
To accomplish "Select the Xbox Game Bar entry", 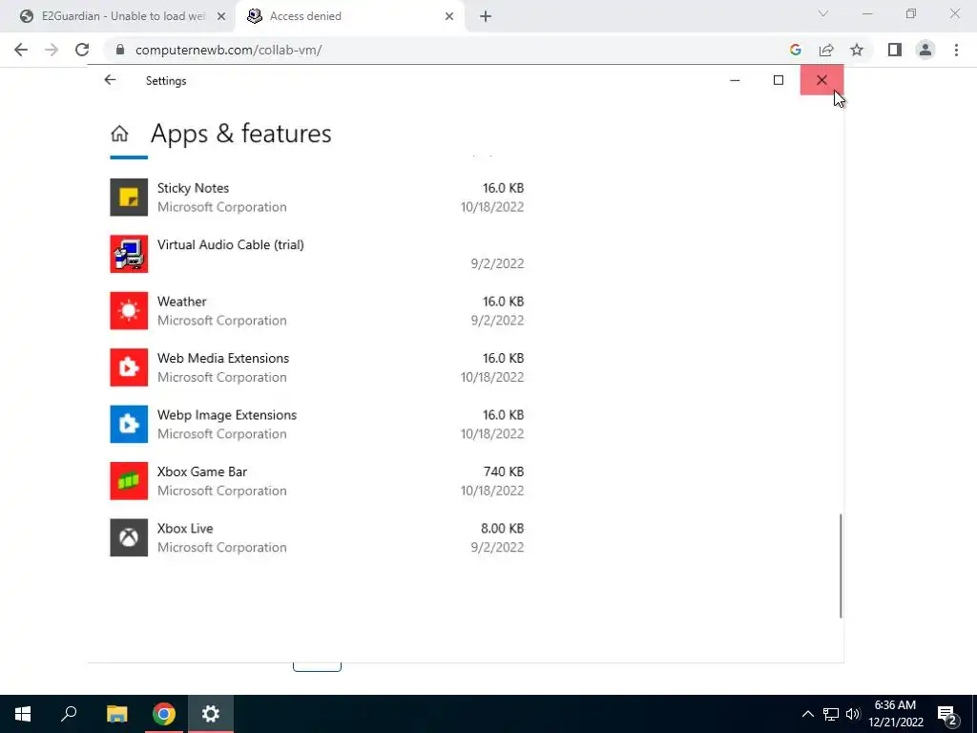I will coord(317,481).
